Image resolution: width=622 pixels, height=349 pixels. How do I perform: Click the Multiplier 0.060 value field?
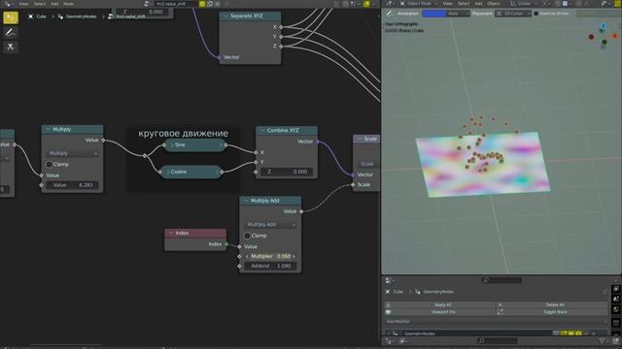coord(270,256)
